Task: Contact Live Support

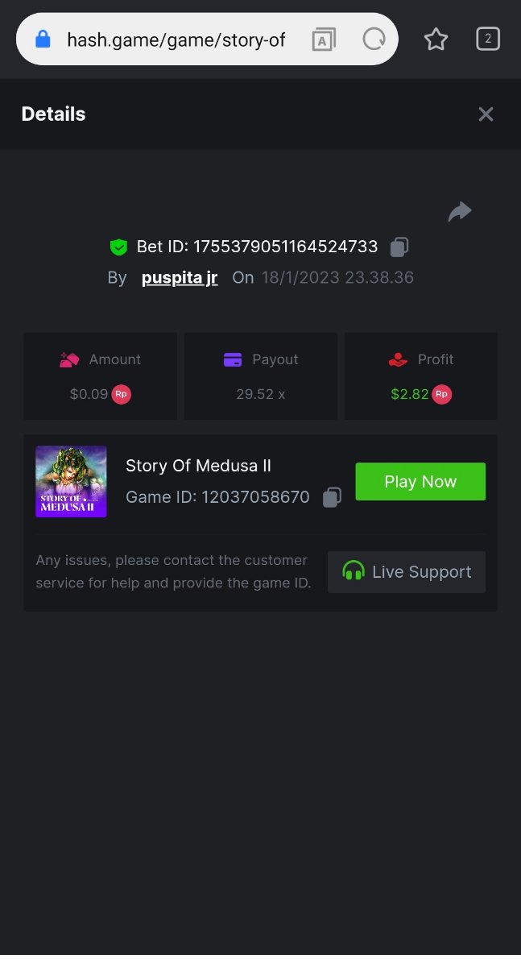Action: [x=407, y=572]
